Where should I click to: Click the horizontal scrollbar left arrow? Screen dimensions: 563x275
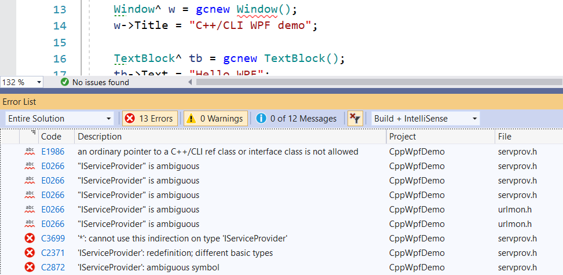(191, 82)
